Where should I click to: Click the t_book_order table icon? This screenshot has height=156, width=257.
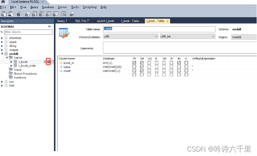tap(15, 65)
